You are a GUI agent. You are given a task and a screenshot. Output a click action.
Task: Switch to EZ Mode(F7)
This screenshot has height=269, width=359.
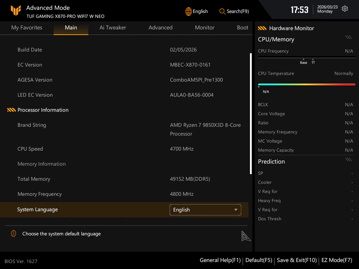pyautogui.click(x=337, y=260)
